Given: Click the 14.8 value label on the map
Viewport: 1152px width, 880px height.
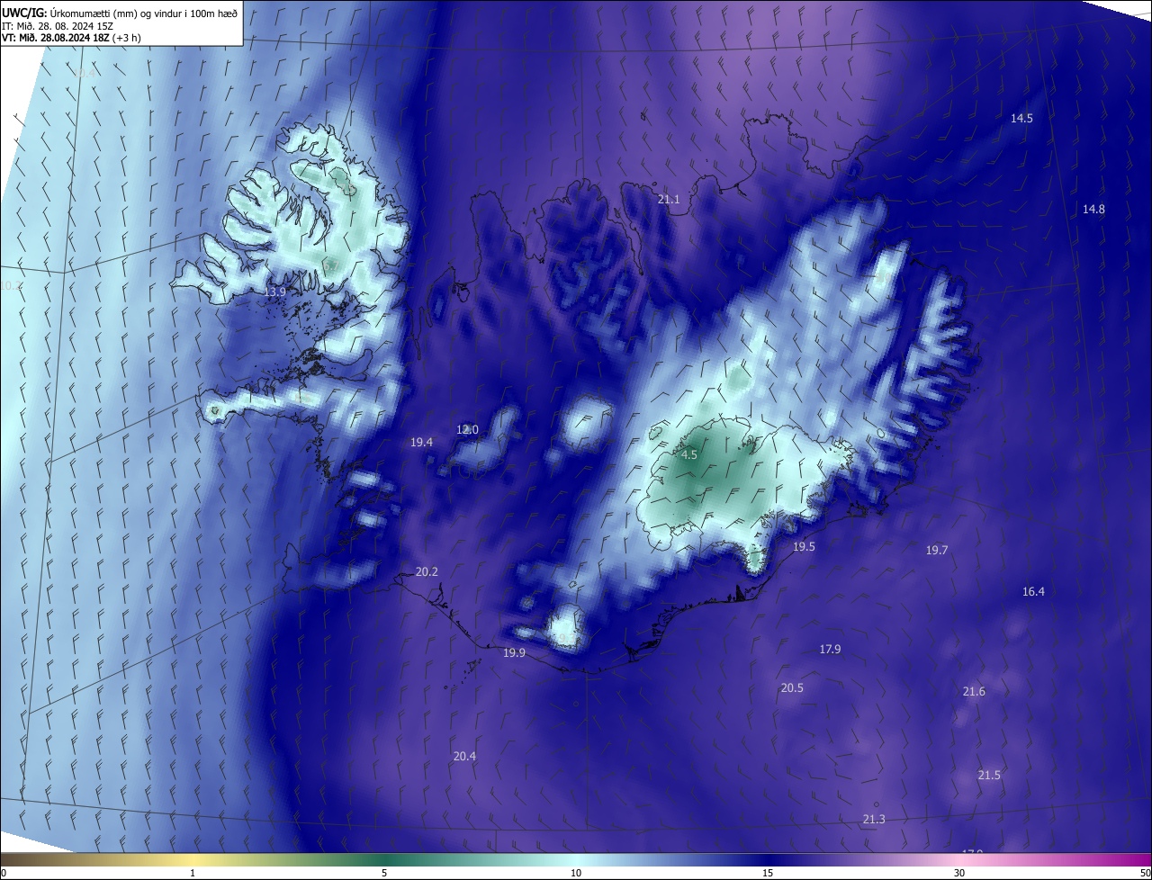Looking at the screenshot, I should (x=1093, y=209).
